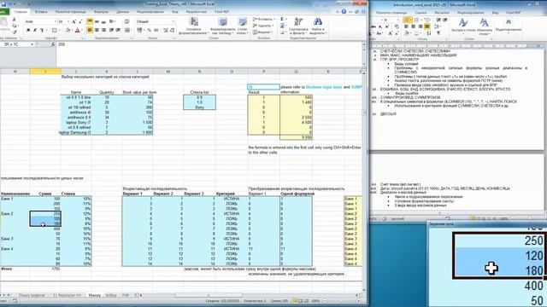Click Excel Fill down icon

pos(282,26)
